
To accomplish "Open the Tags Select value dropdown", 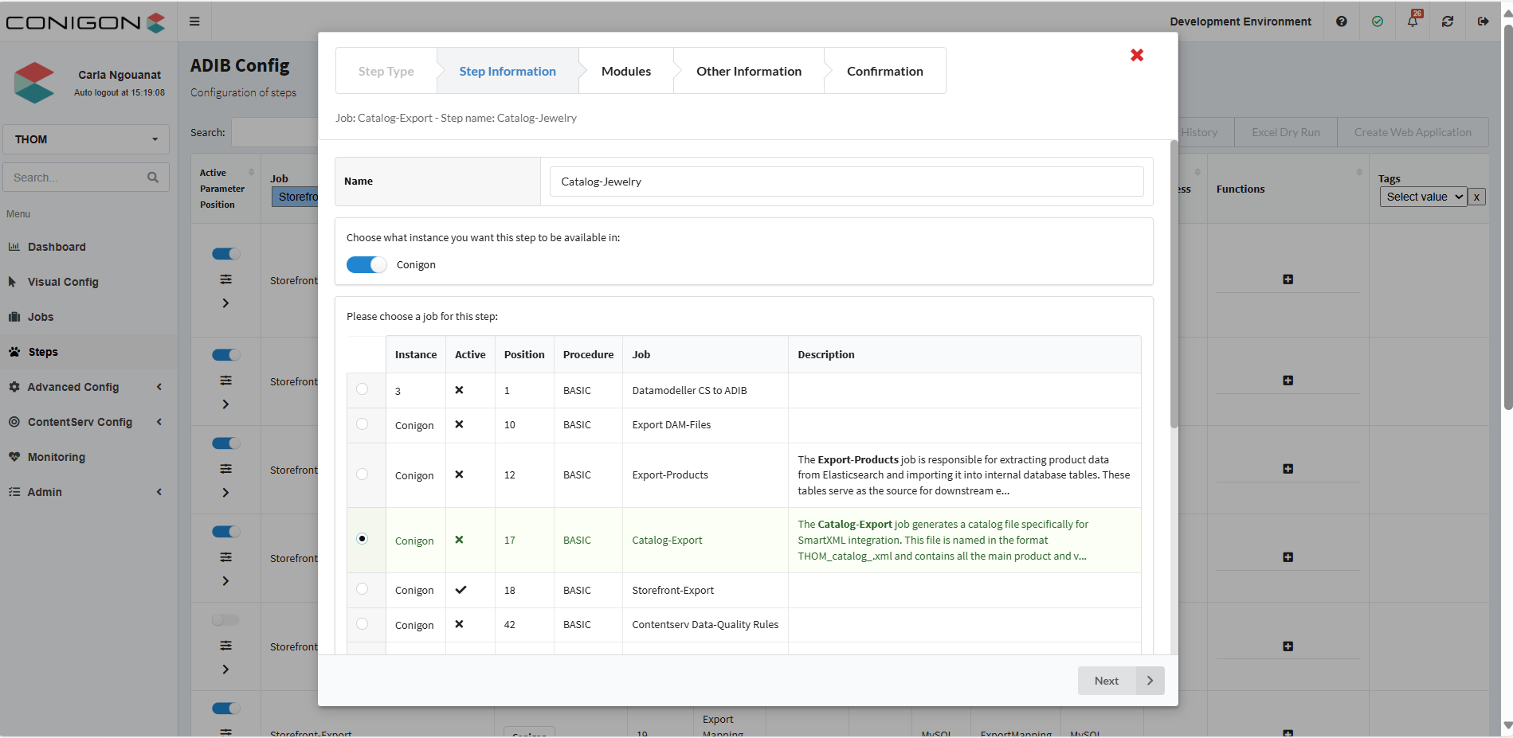I will (x=1423, y=197).
